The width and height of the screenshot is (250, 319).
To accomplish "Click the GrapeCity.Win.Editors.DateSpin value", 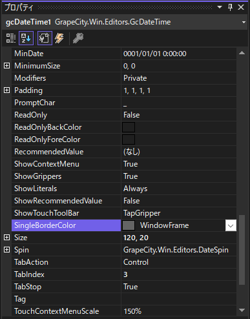I will tap(176, 250).
